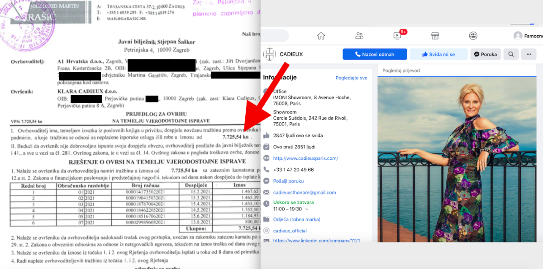Click the follow checkmark icon beside followers count
The image size is (543, 269).
(267, 147)
